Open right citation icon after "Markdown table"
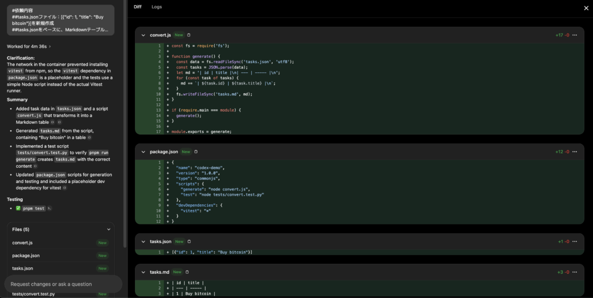The width and height of the screenshot is (593, 298). pos(60,122)
